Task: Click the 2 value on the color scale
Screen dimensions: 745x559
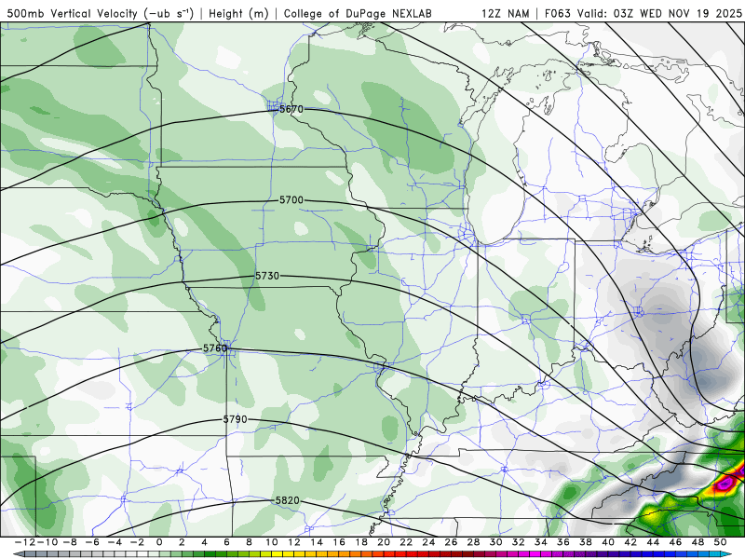Action: [x=182, y=542]
